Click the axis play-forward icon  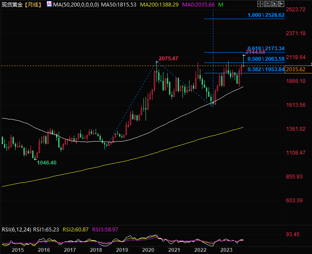click(274, 4)
